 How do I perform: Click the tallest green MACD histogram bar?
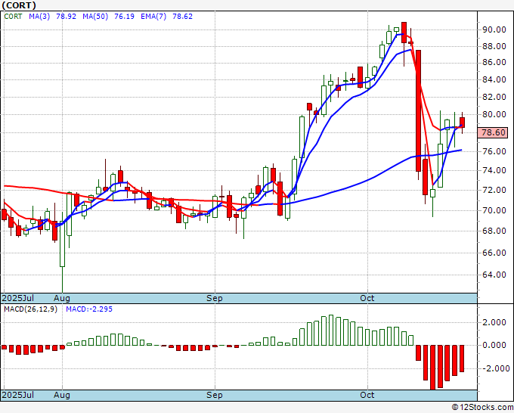point(331,331)
